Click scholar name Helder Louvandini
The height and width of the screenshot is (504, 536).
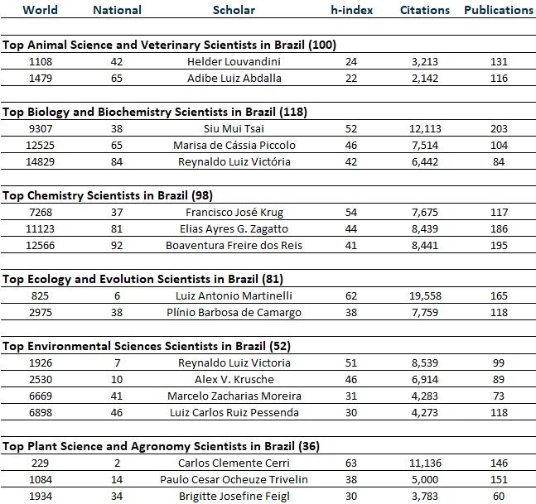coord(234,61)
